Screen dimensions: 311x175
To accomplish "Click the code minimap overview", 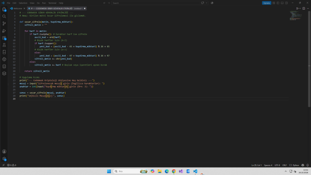I will click(x=297, y=15).
